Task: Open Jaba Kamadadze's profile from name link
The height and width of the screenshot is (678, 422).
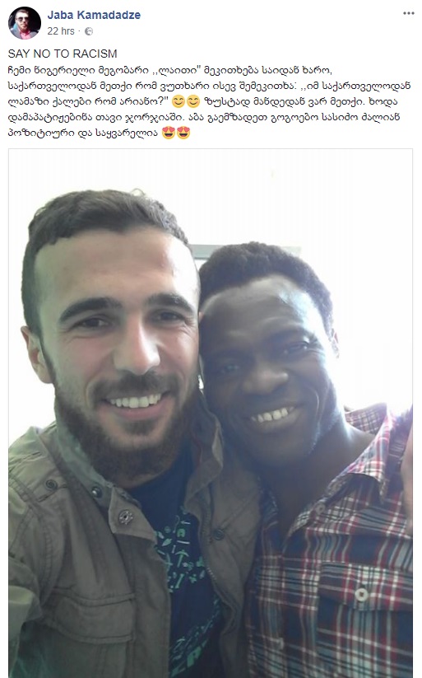Action: tap(94, 15)
